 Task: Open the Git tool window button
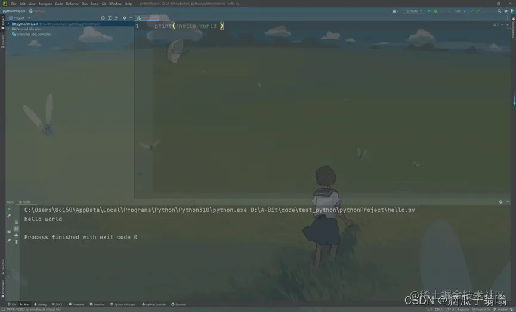coord(12,304)
